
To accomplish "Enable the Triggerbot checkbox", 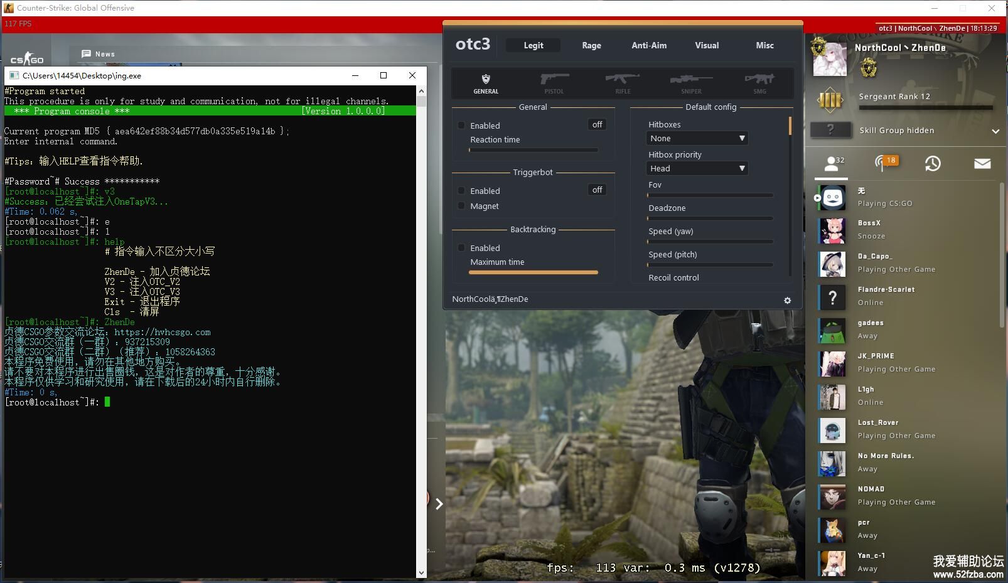I will [461, 191].
